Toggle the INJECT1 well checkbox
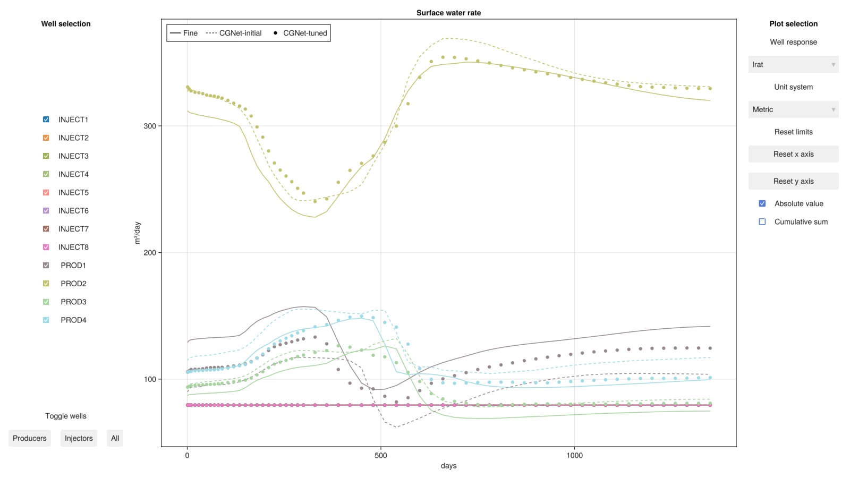The width and height of the screenshot is (850, 478). [46, 119]
